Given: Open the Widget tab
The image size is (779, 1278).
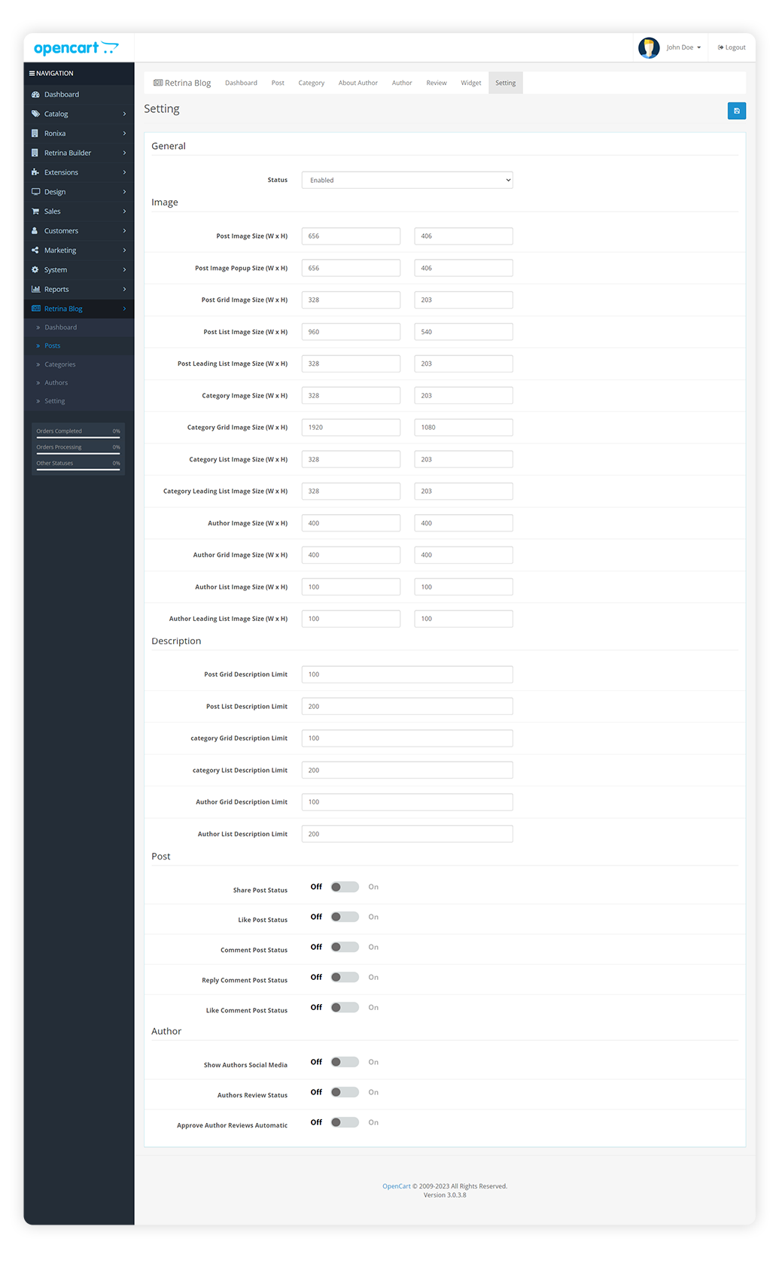Looking at the screenshot, I should tap(470, 84).
